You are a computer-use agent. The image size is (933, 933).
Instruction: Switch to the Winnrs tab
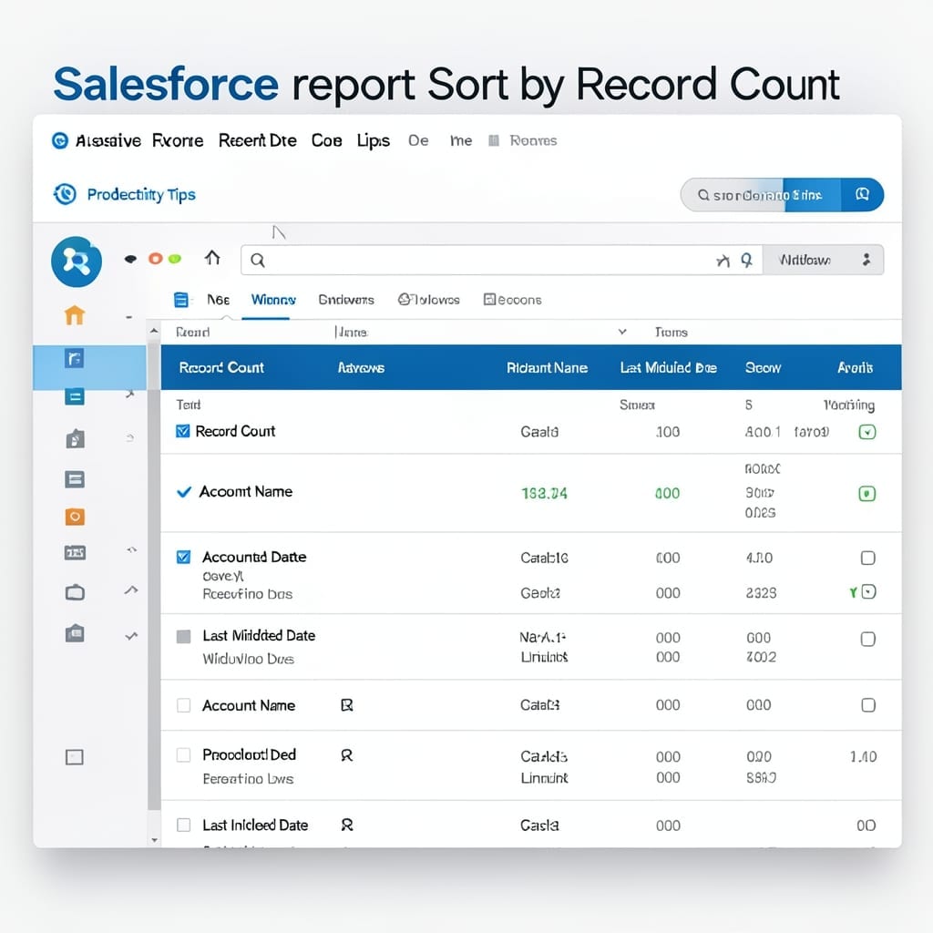[273, 300]
